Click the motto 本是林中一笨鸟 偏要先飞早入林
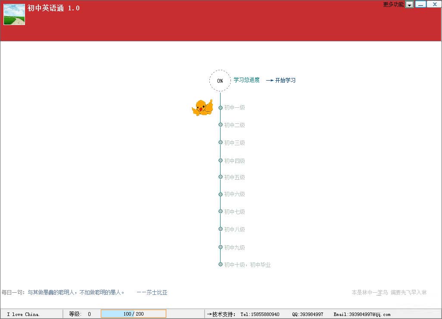Image resolution: width=442 pixels, height=319 pixels. tap(389, 292)
